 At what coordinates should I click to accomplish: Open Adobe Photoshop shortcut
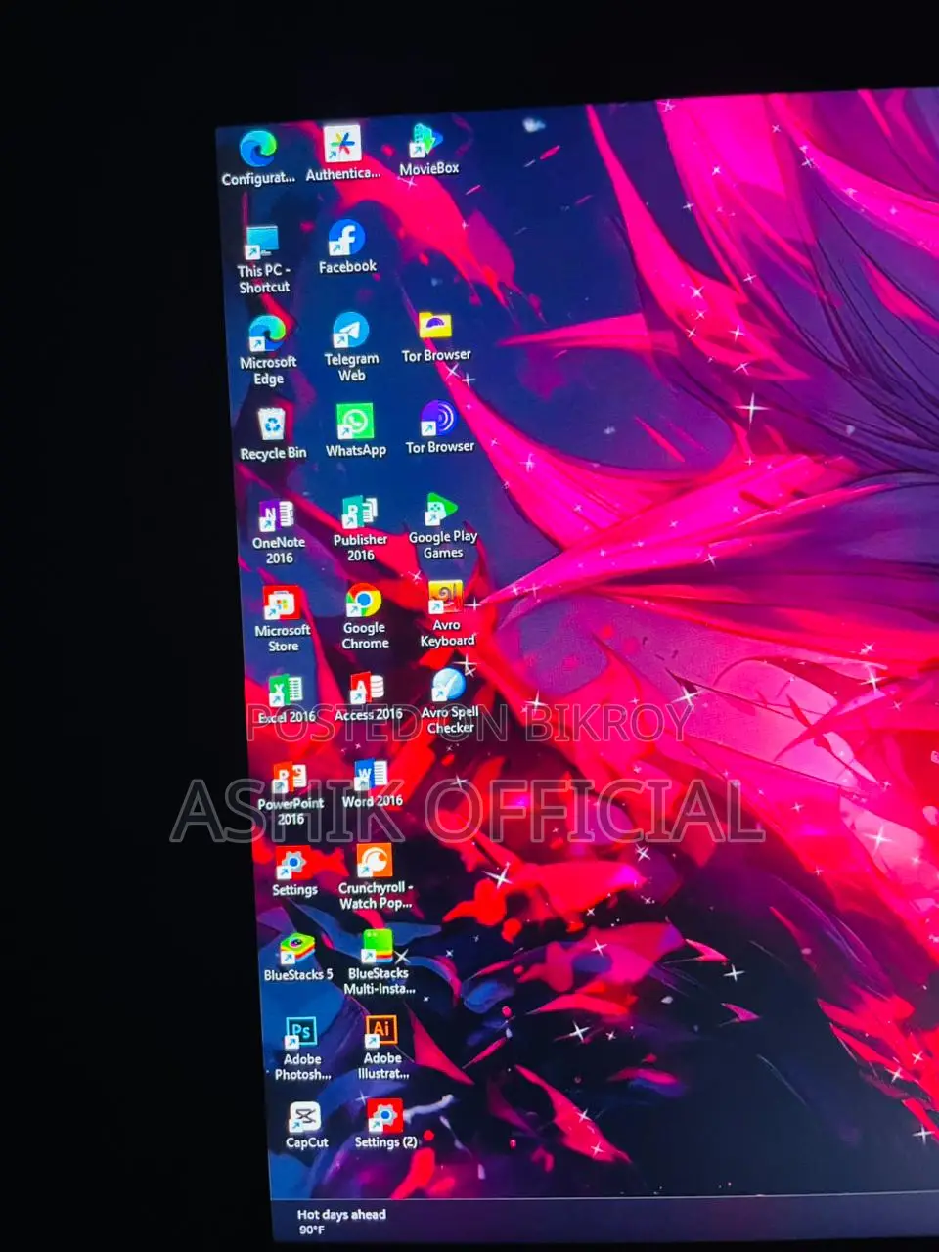pos(302,1049)
